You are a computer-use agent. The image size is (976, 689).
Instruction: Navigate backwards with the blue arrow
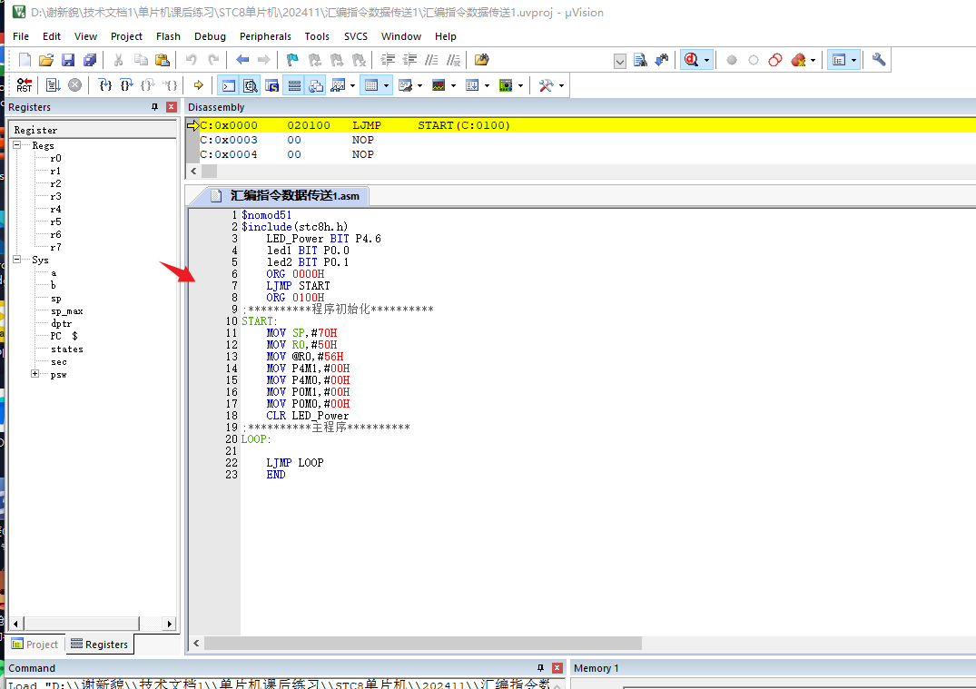click(x=242, y=60)
